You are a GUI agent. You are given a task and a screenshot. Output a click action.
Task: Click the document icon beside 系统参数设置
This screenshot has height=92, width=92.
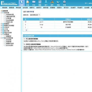pyautogui.click(x=5, y=14)
